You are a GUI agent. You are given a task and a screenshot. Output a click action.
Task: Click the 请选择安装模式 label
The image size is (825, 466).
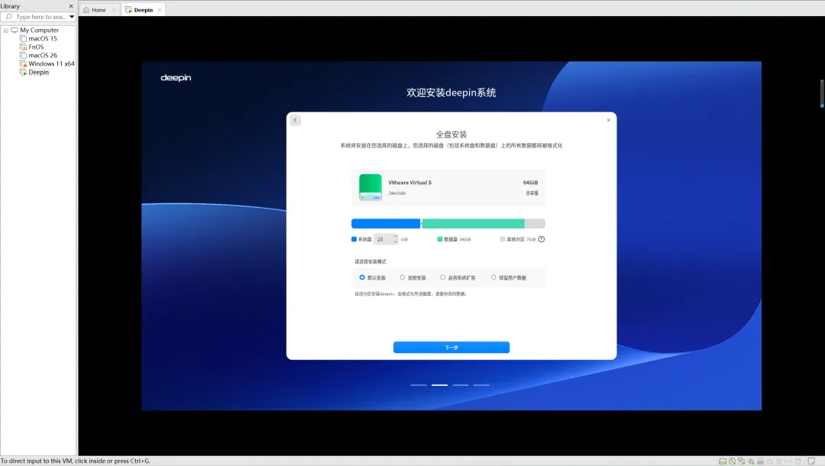[370, 261]
